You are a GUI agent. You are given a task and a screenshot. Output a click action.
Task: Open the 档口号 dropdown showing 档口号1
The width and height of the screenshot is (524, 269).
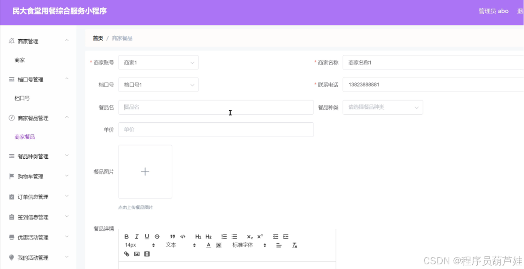coord(158,85)
